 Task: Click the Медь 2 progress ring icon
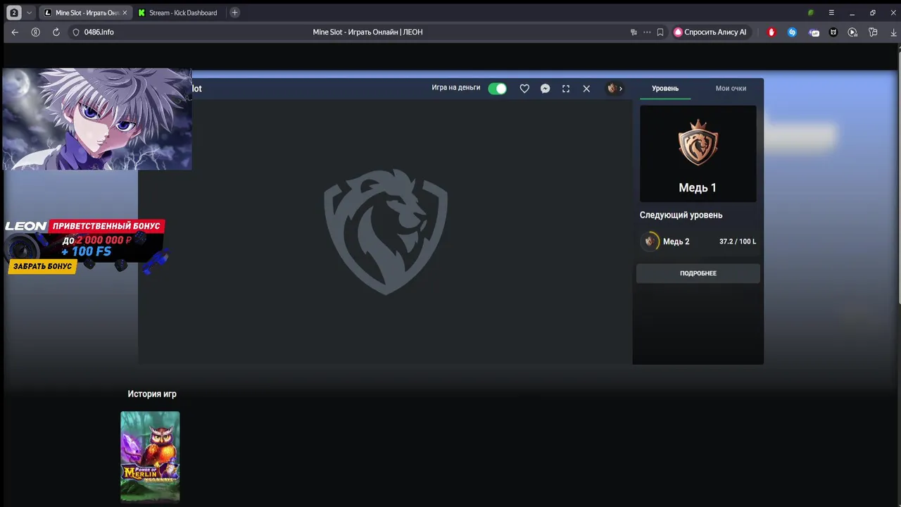tap(650, 242)
